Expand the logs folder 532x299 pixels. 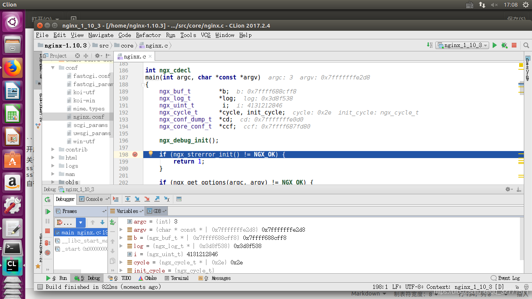tap(53, 166)
